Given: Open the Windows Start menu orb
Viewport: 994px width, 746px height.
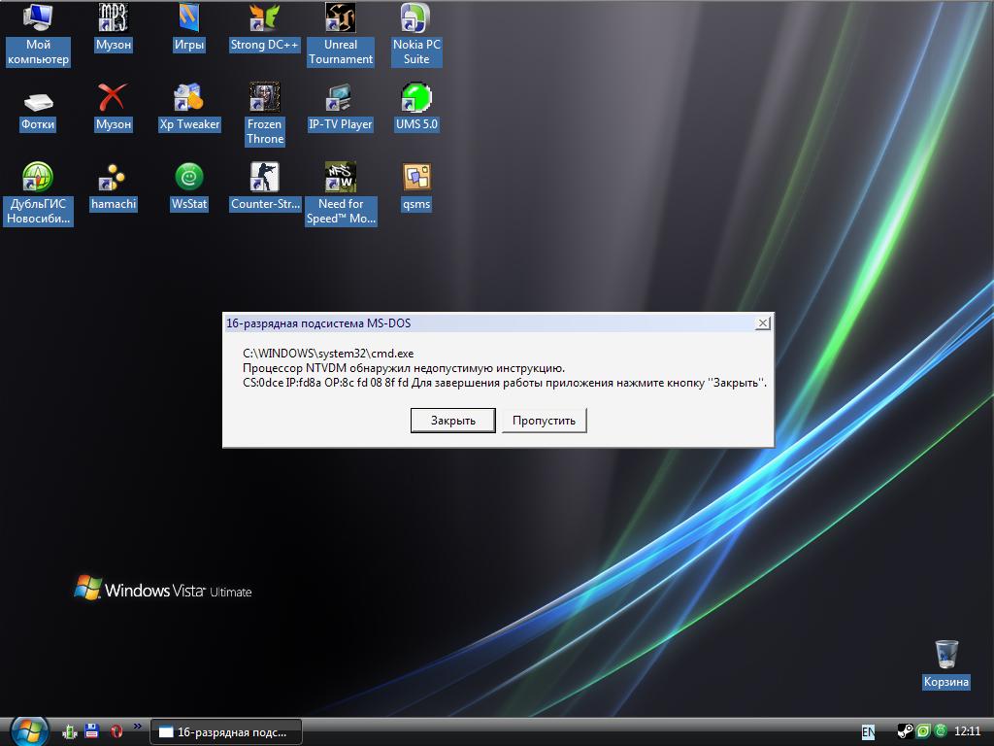Looking at the screenshot, I should click(29, 730).
